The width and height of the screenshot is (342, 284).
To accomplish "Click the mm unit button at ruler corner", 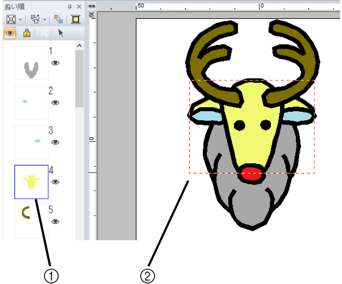I will (x=92, y=6).
